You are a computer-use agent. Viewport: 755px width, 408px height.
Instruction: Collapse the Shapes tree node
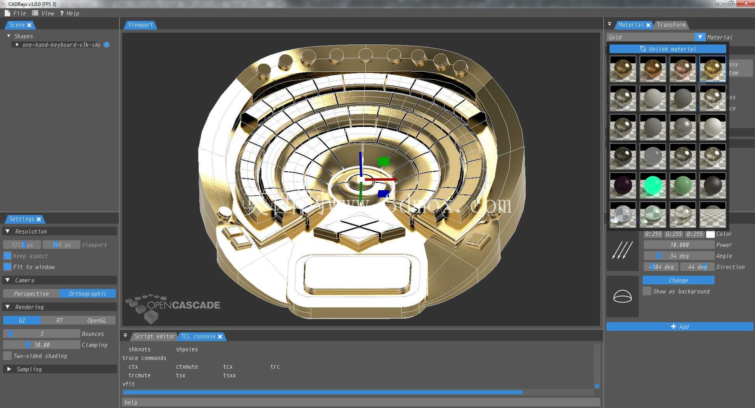coord(9,36)
